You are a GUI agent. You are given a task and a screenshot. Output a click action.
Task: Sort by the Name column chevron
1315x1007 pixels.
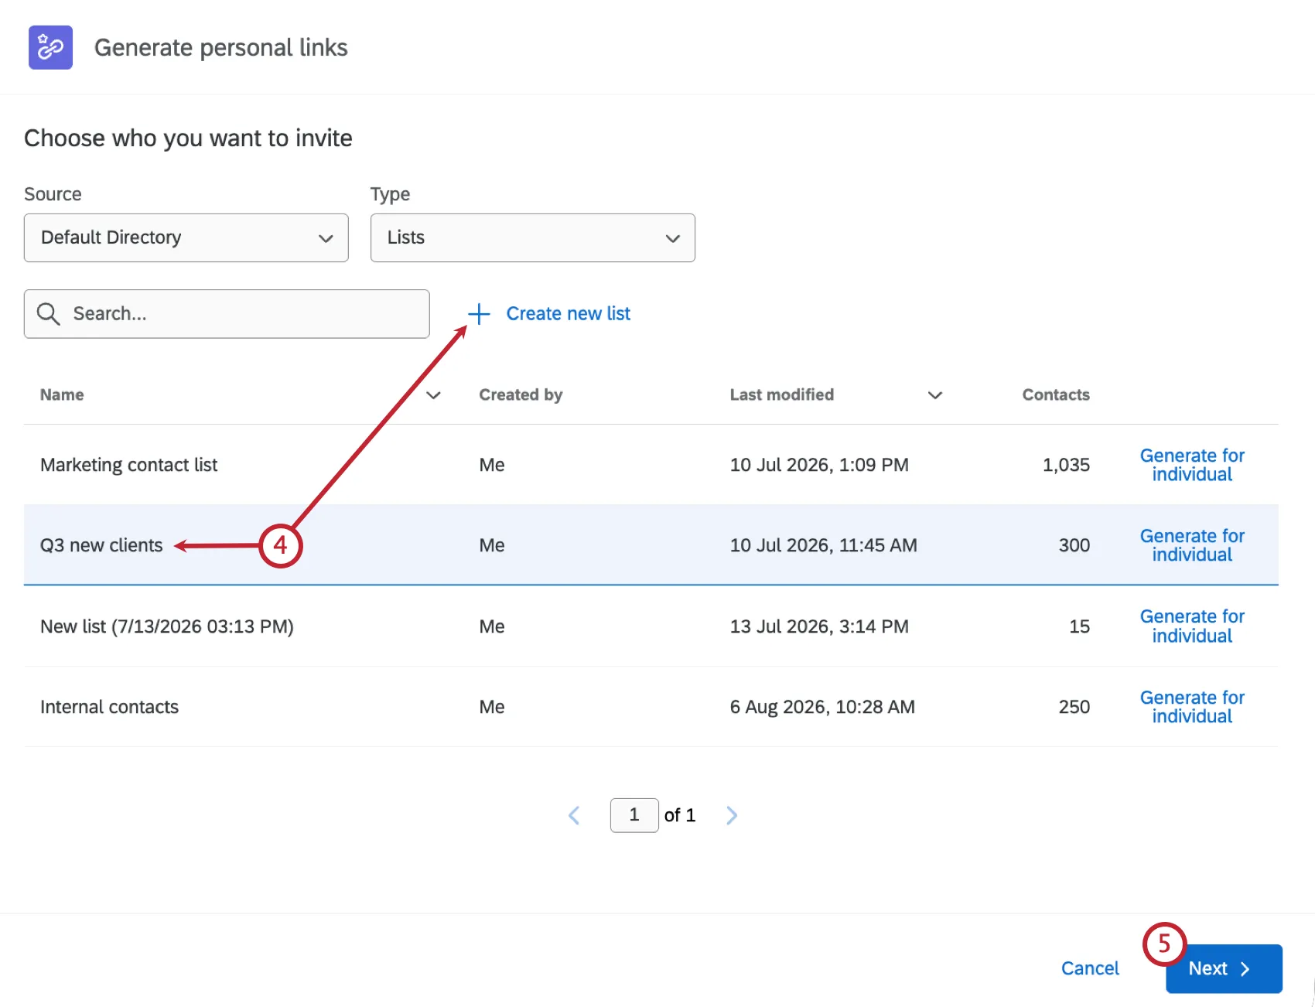pyautogui.click(x=434, y=395)
